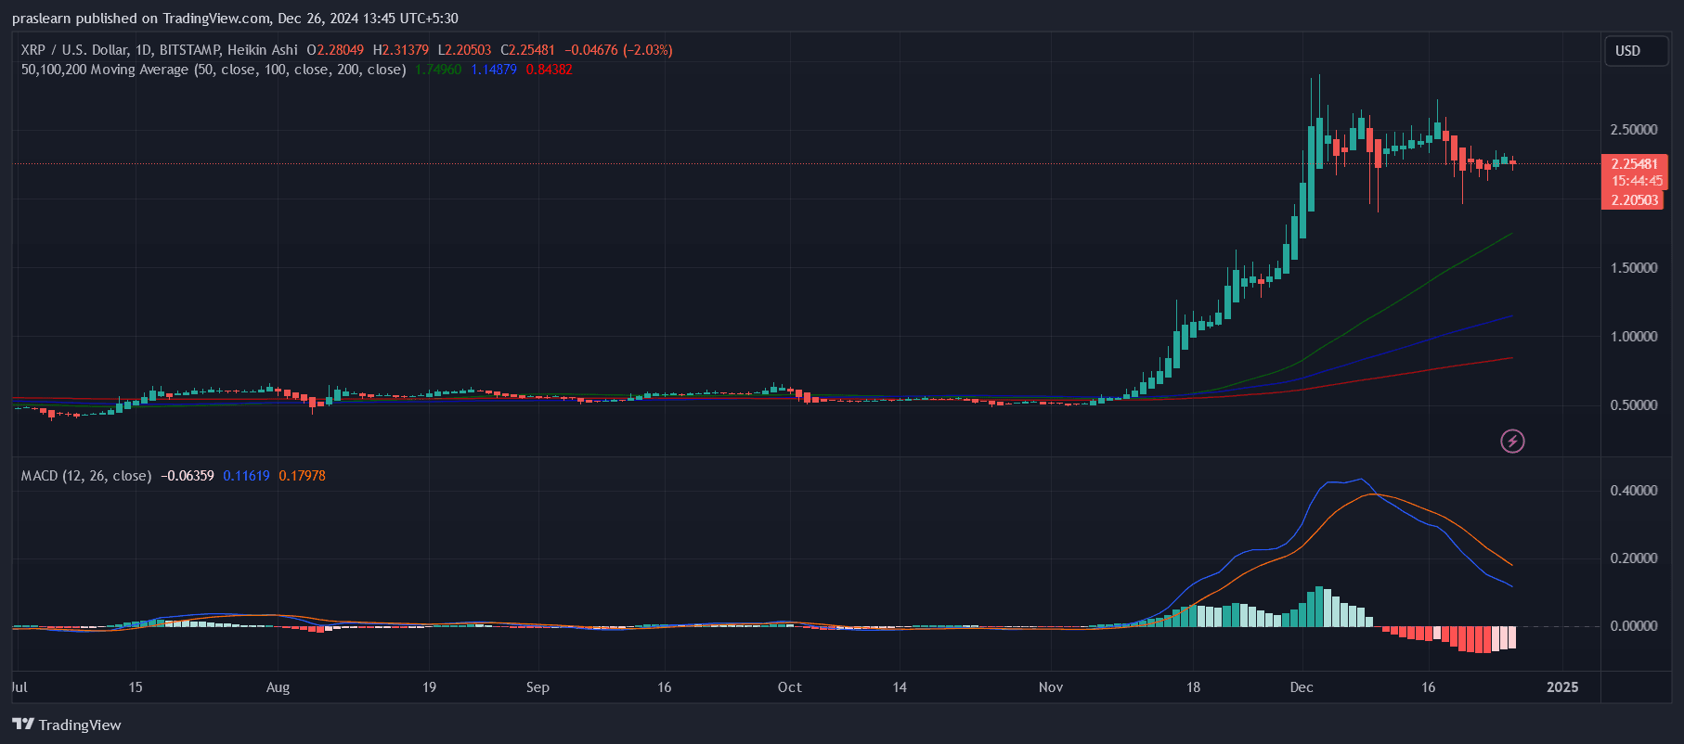Click the Aug label on time axis
Screen dimensions: 1684x744
click(278, 687)
